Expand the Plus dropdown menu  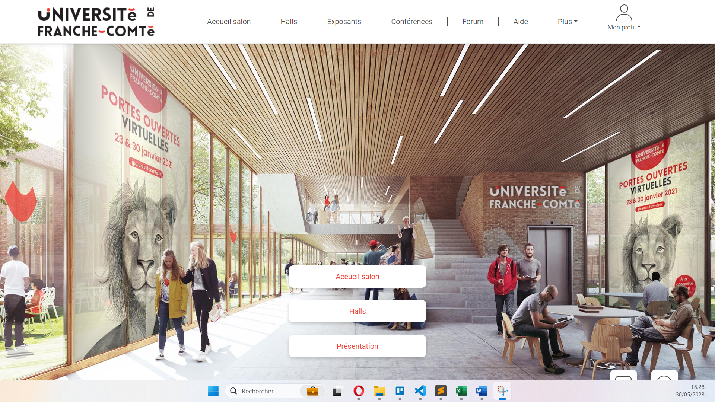pos(567,22)
